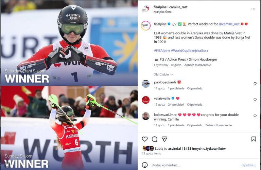Show translation of caption via Zobacz tłumaczenie

197,65
